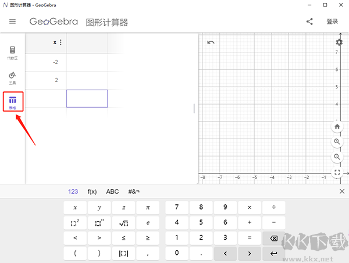The image size is (349, 263).
Task: Tap the number 7 key
Action: (177, 207)
